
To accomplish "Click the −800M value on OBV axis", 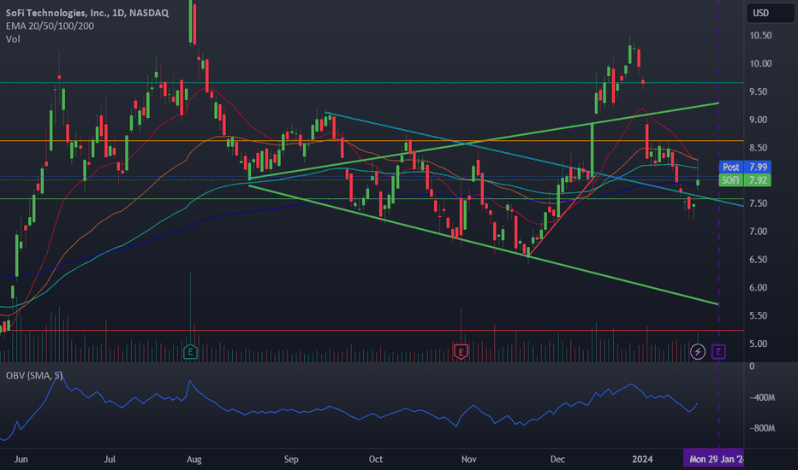I will tap(762, 428).
